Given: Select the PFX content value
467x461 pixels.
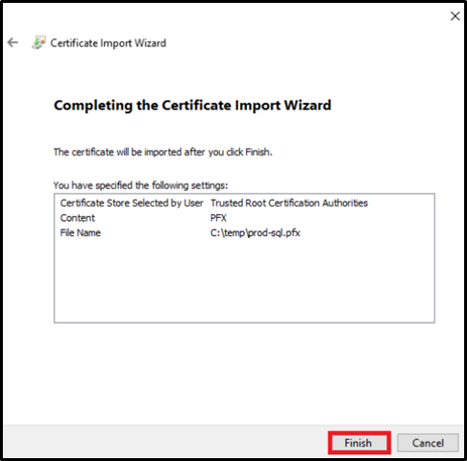Looking at the screenshot, I should 218,218.
